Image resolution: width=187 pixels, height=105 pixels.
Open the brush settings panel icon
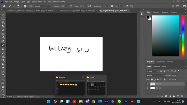25,6
